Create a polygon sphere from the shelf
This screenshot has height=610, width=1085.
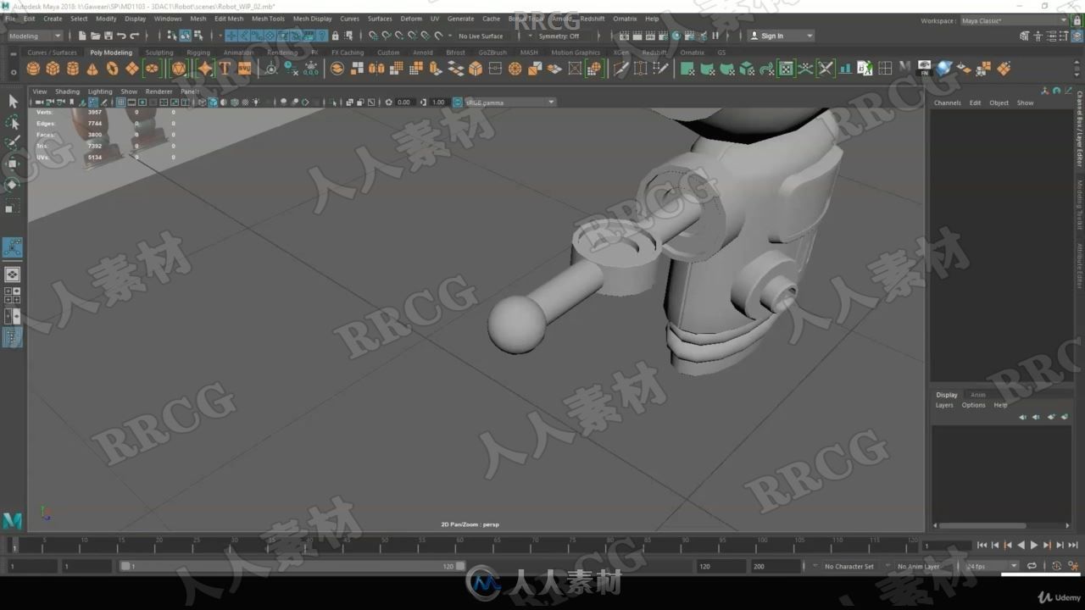tap(33, 69)
